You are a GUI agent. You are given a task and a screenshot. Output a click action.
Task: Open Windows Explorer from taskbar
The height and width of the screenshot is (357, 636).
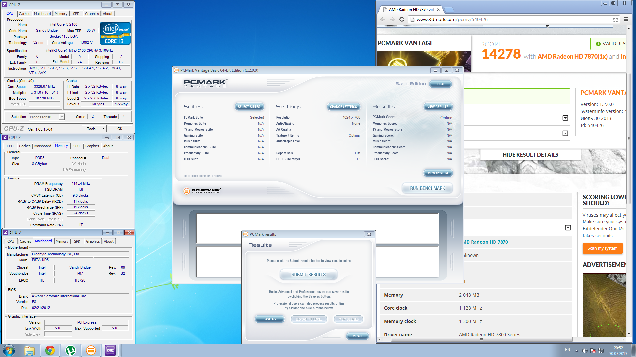pos(29,350)
